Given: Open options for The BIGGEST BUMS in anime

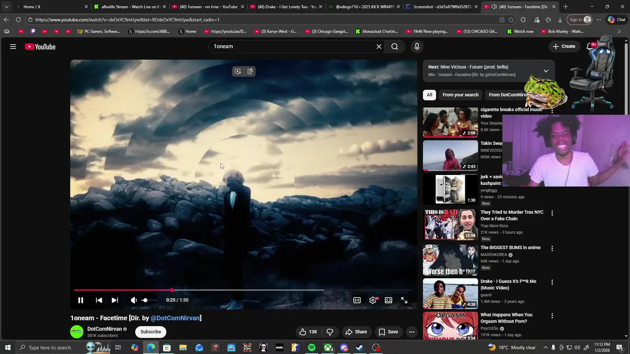Looking at the screenshot, I should pos(552,249).
